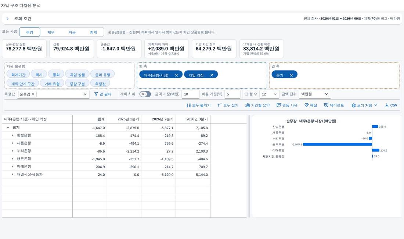The width and height of the screenshot is (404, 239).
Task: Click the 계획 대비 차이 KPI card
Action: coord(166,49)
